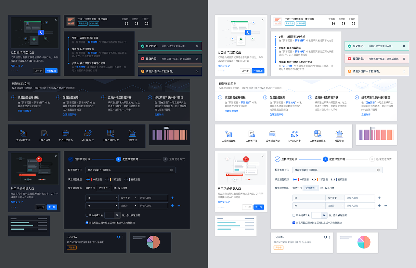The width and height of the screenshot is (416, 268).
Task: Click 预警管理 alarm icon in light theme
Action: (x=339, y=134)
